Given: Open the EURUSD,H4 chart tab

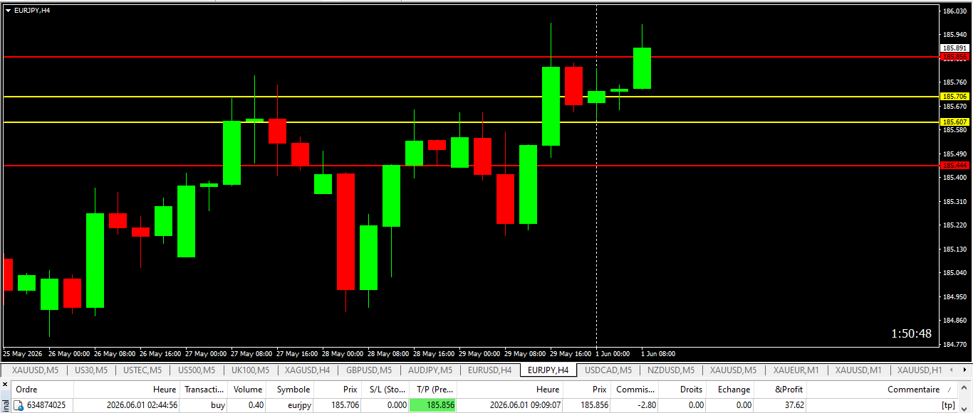Looking at the screenshot, I should [x=489, y=370].
